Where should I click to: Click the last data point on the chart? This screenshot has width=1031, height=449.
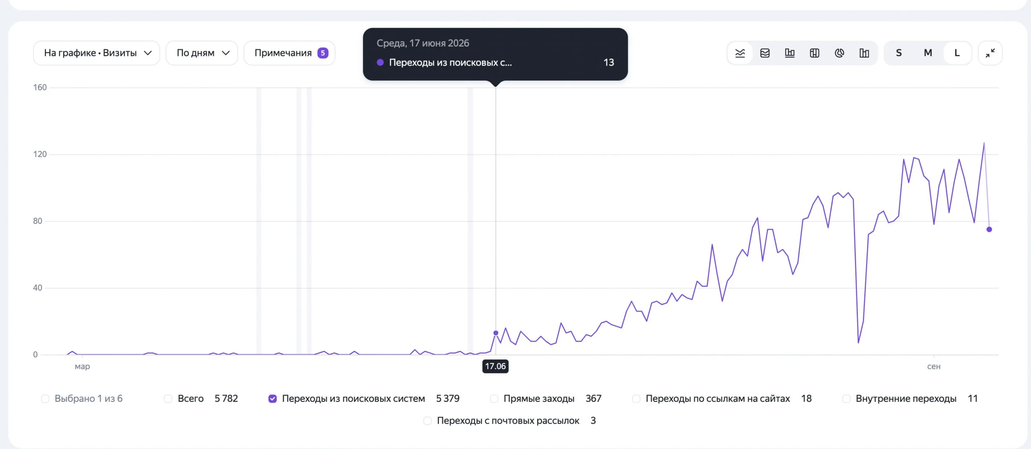coord(989,230)
